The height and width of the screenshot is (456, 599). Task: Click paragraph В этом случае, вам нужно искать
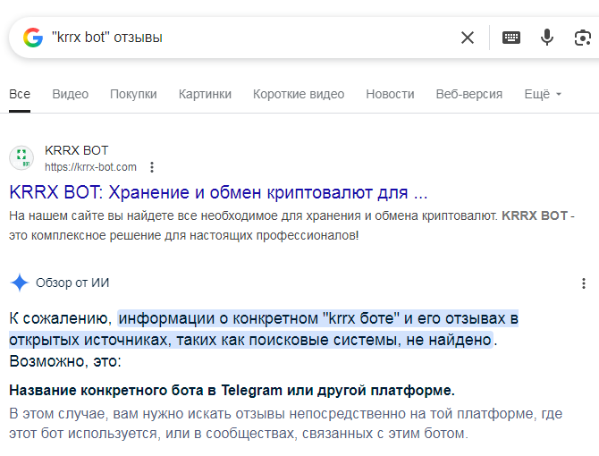click(286, 424)
